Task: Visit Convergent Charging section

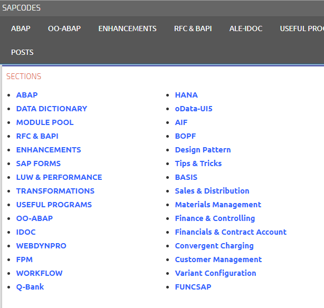Action: [214, 246]
